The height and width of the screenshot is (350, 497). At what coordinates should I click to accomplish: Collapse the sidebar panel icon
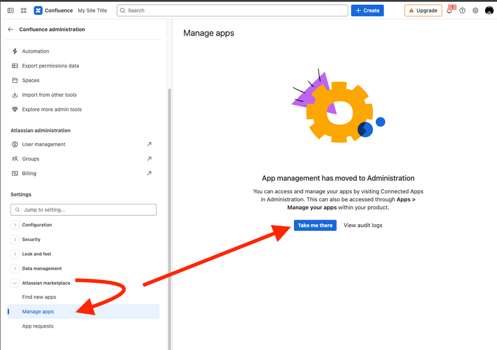(10, 10)
